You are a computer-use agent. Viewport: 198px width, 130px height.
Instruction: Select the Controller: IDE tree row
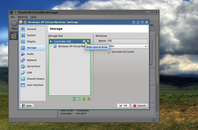pyautogui.click(x=70, y=41)
